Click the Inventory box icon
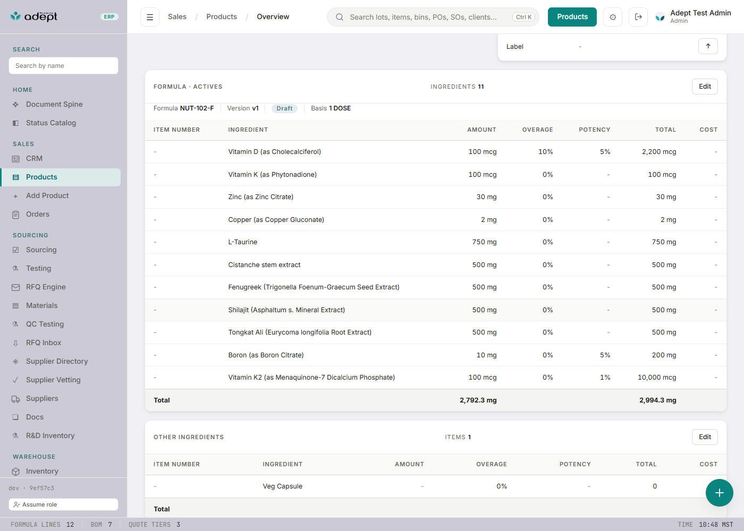 click(x=15, y=472)
